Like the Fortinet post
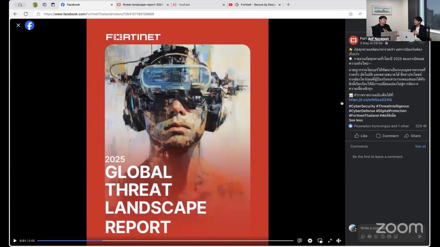 click(x=361, y=136)
